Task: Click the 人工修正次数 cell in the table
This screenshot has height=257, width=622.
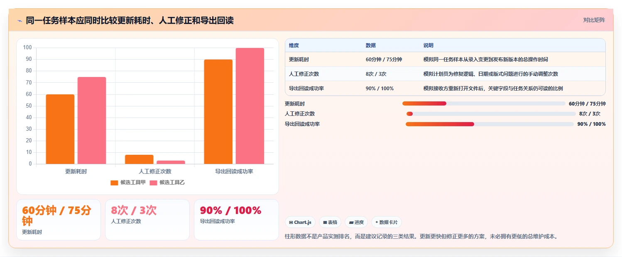Action: coord(304,74)
